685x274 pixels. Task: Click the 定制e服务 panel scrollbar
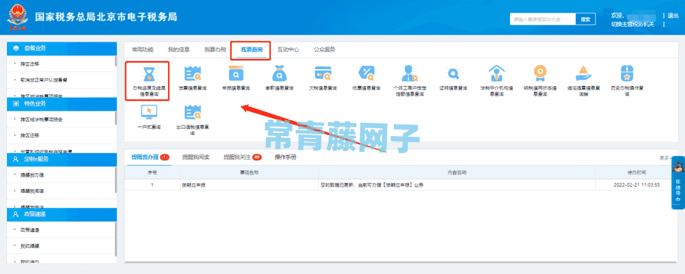click(116, 180)
